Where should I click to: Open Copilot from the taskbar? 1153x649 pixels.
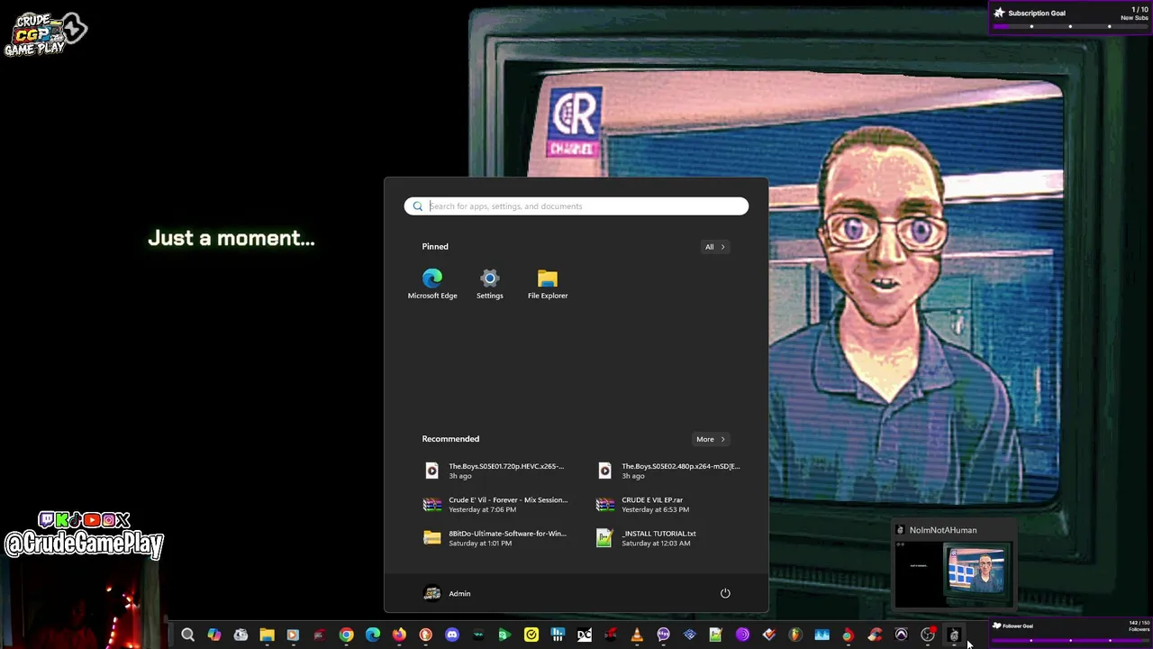[x=213, y=635]
